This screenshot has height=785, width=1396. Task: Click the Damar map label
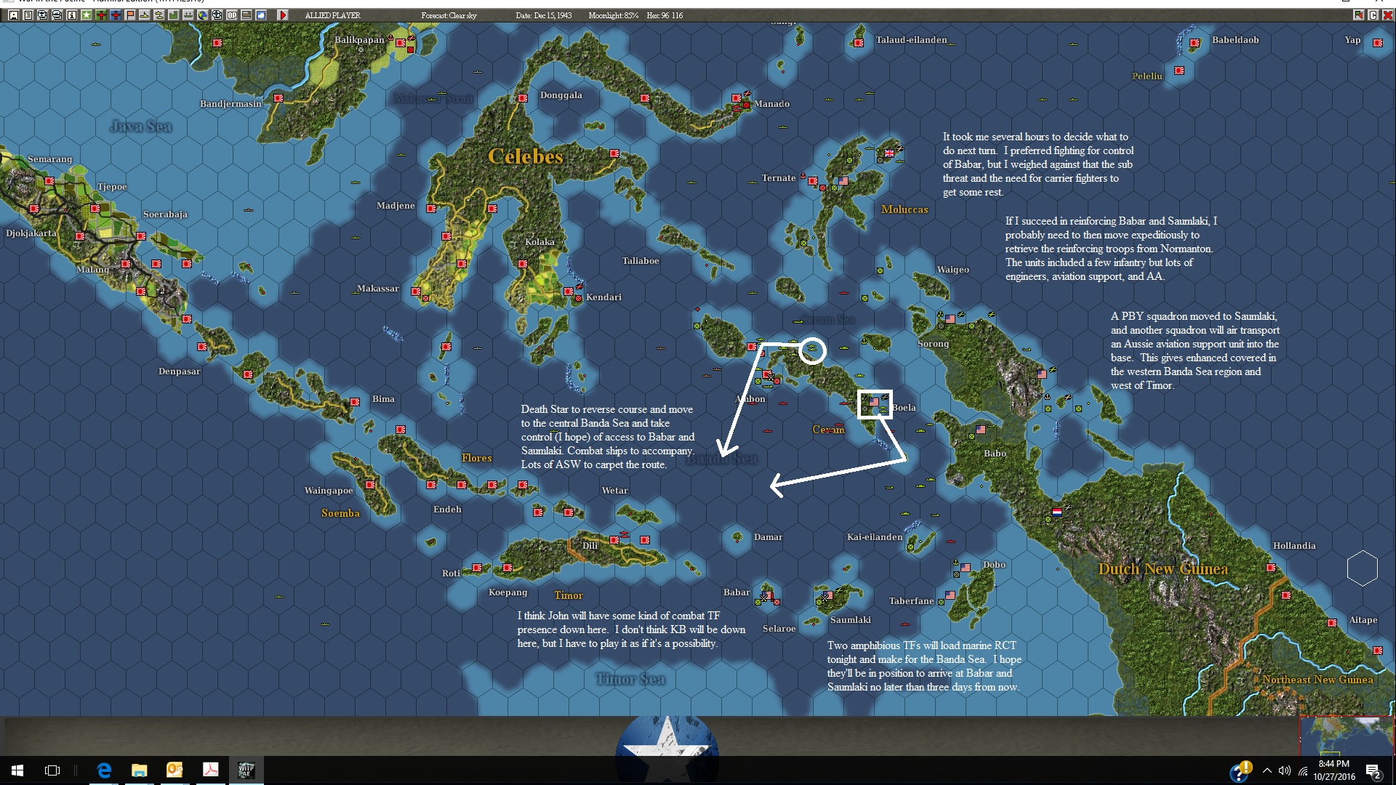[x=768, y=537]
